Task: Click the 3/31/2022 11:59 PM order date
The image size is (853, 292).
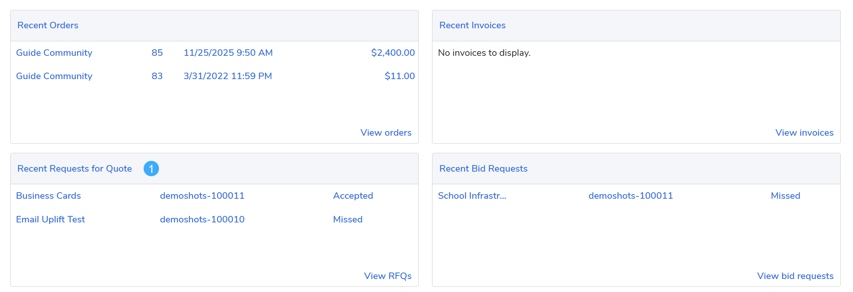Action: point(228,76)
